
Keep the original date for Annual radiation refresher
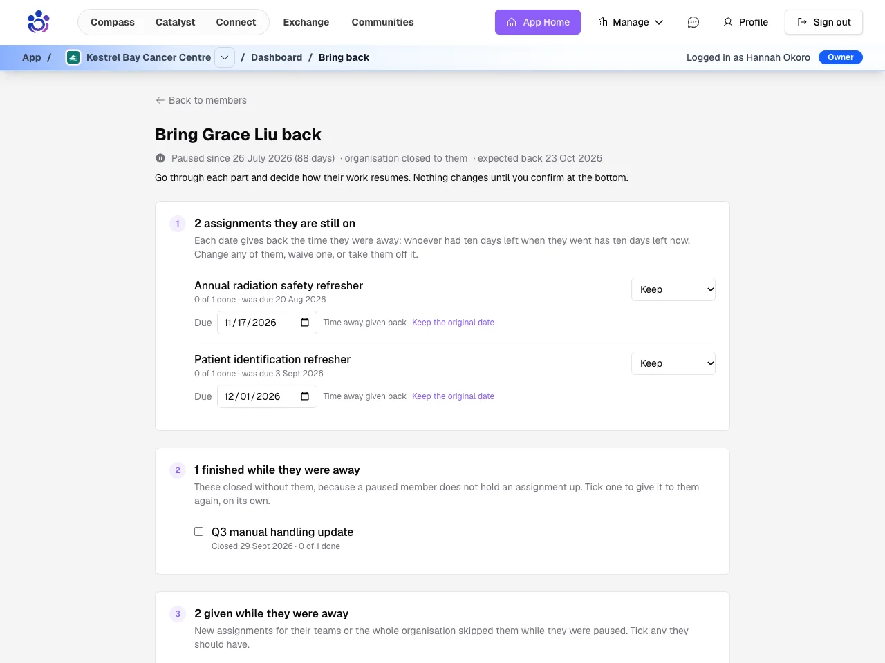[454, 323]
